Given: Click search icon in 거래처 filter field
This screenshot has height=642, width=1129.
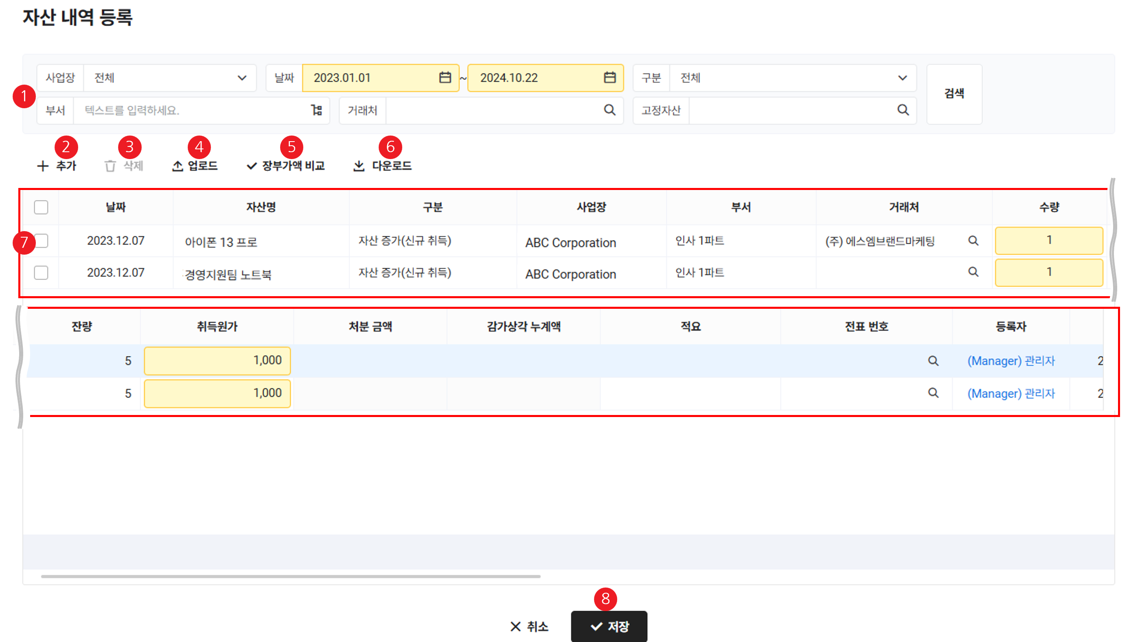Looking at the screenshot, I should coord(609,110).
